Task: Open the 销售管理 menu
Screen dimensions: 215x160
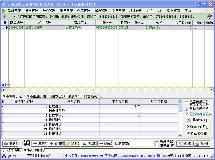Action: (66, 11)
